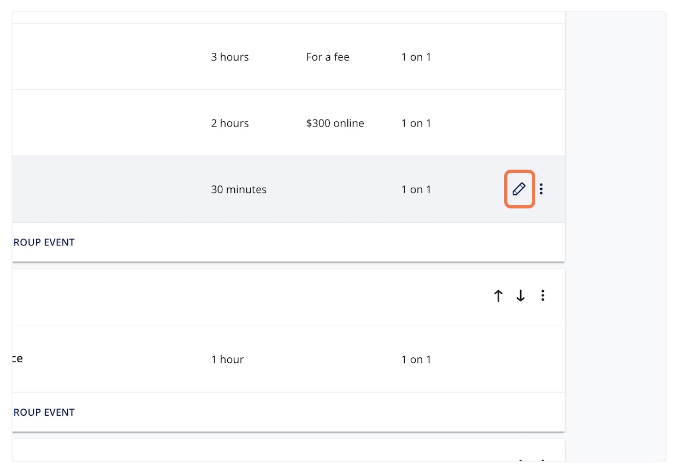Image resolution: width=674 pixels, height=467 pixels.
Task: Open the category header's three-dot options menu
Action: coord(542,296)
